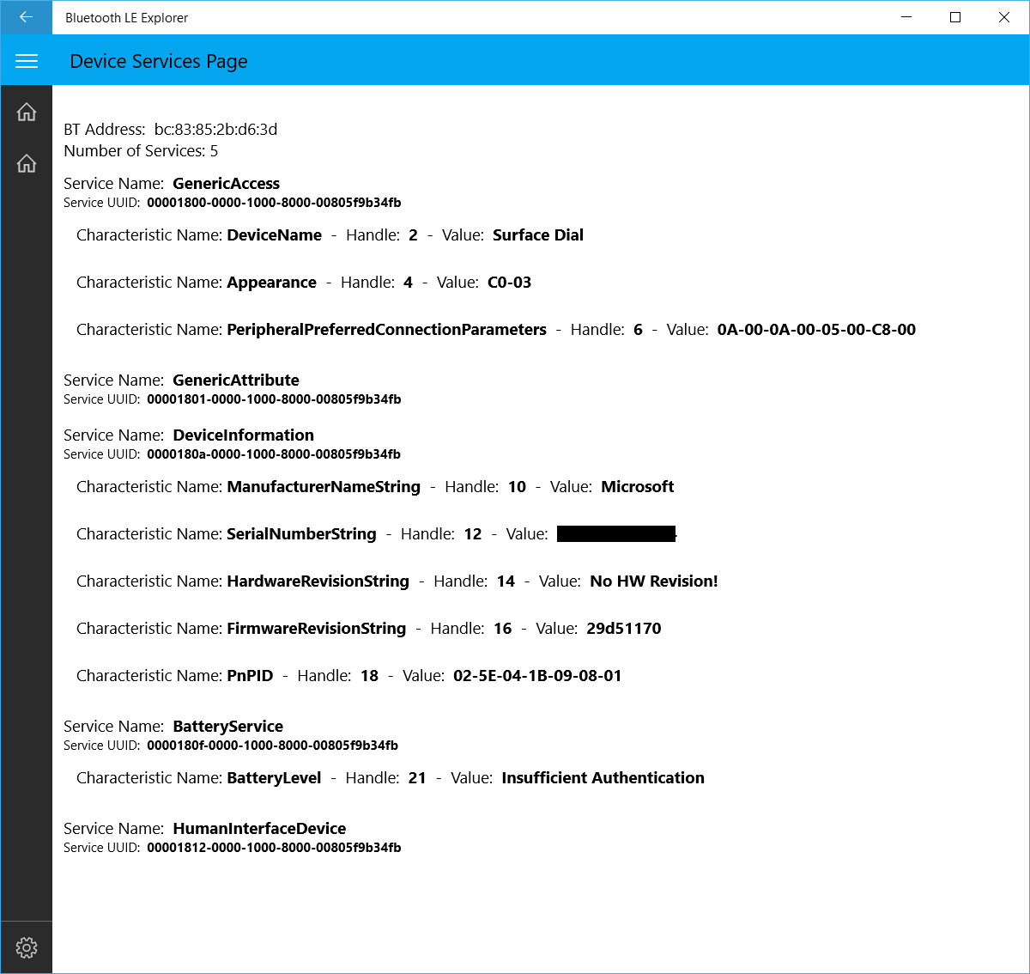Click the Bluetooth LE Explorer window title
This screenshot has width=1030, height=974.
[x=127, y=18]
